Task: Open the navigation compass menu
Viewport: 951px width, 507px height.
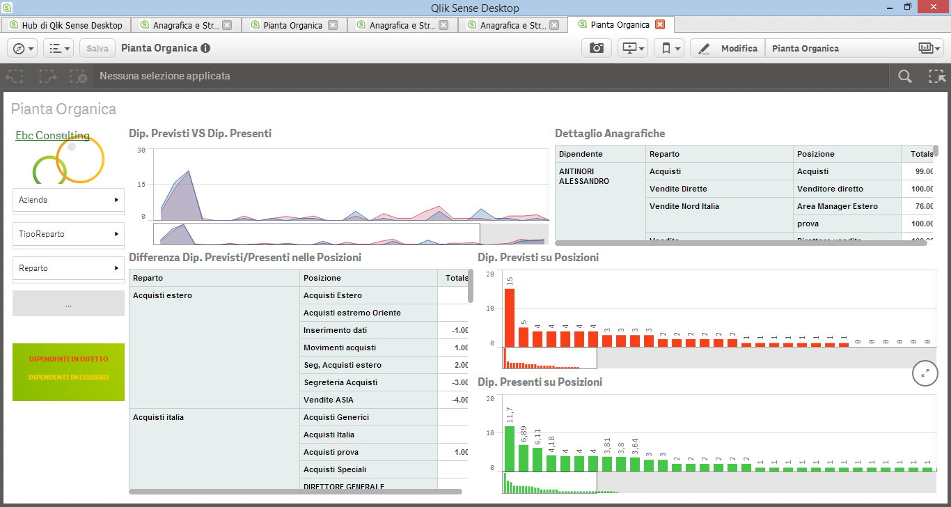Action: click(x=22, y=48)
